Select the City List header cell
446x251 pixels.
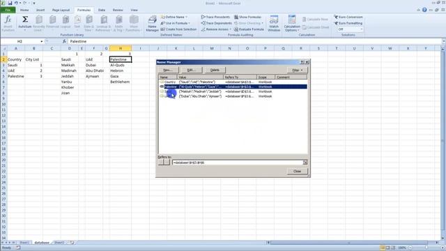(x=34, y=59)
